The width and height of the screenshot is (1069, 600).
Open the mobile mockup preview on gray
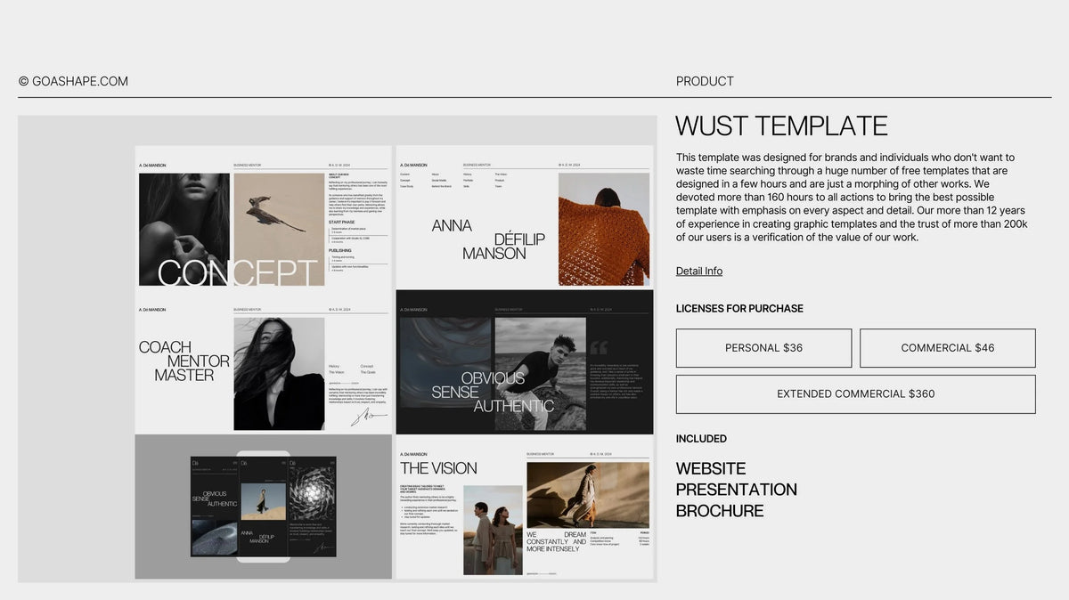[x=264, y=507]
